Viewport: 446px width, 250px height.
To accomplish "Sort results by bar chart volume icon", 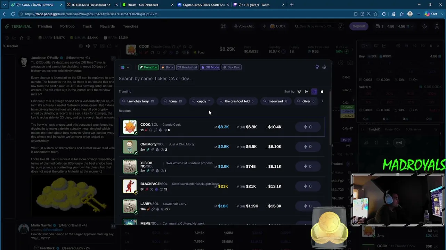I will [314, 92].
